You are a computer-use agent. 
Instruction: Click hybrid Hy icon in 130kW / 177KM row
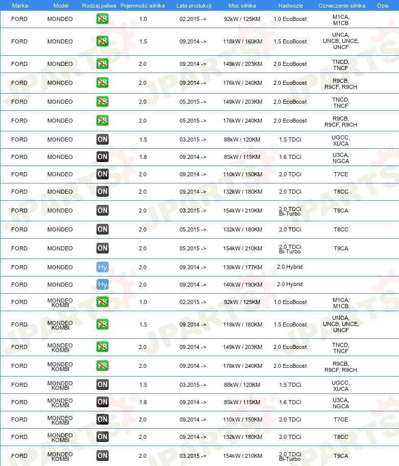[103, 267]
